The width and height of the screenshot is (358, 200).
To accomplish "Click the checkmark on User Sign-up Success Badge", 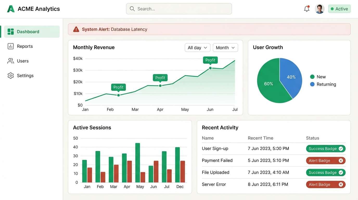I will pyautogui.click(x=341, y=148).
